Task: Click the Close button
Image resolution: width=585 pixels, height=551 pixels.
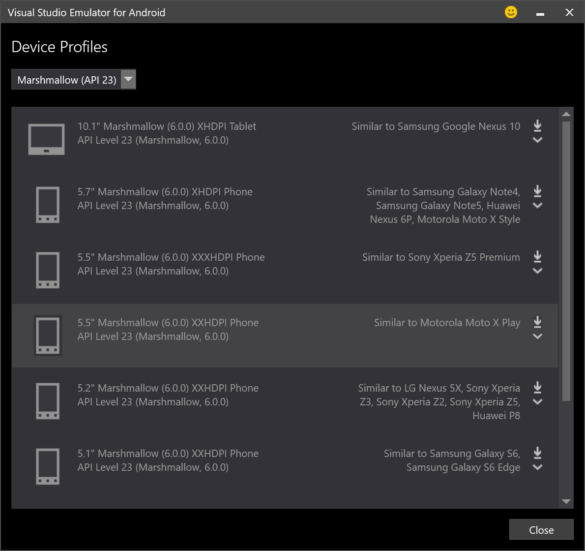Action: [x=541, y=529]
